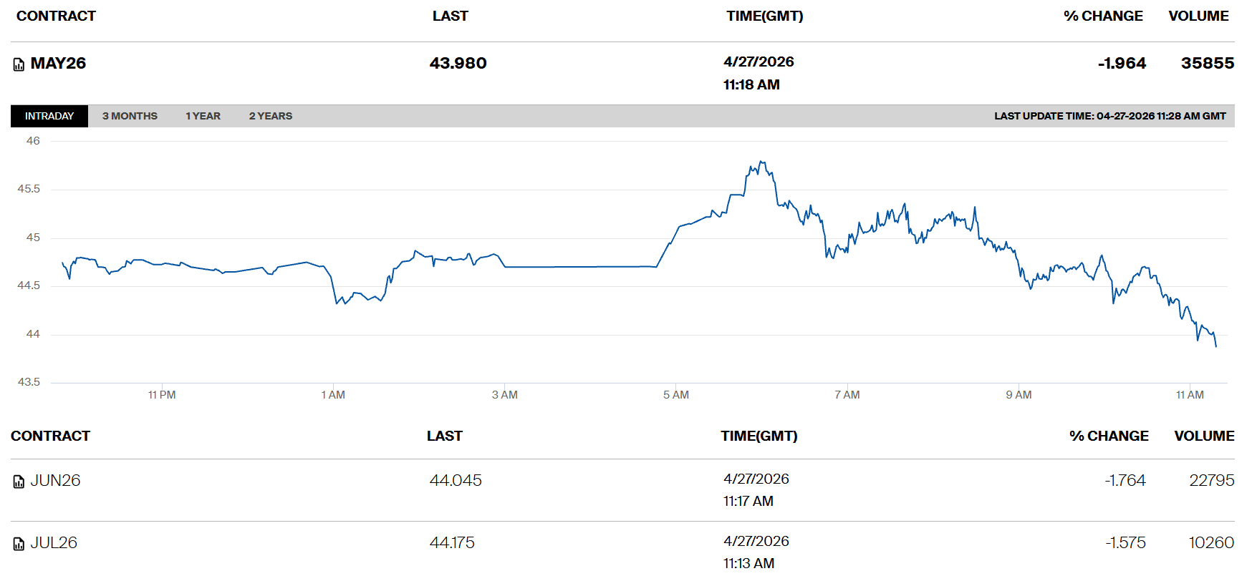Click the top LAST column header
The image size is (1247, 576).
click(x=450, y=16)
